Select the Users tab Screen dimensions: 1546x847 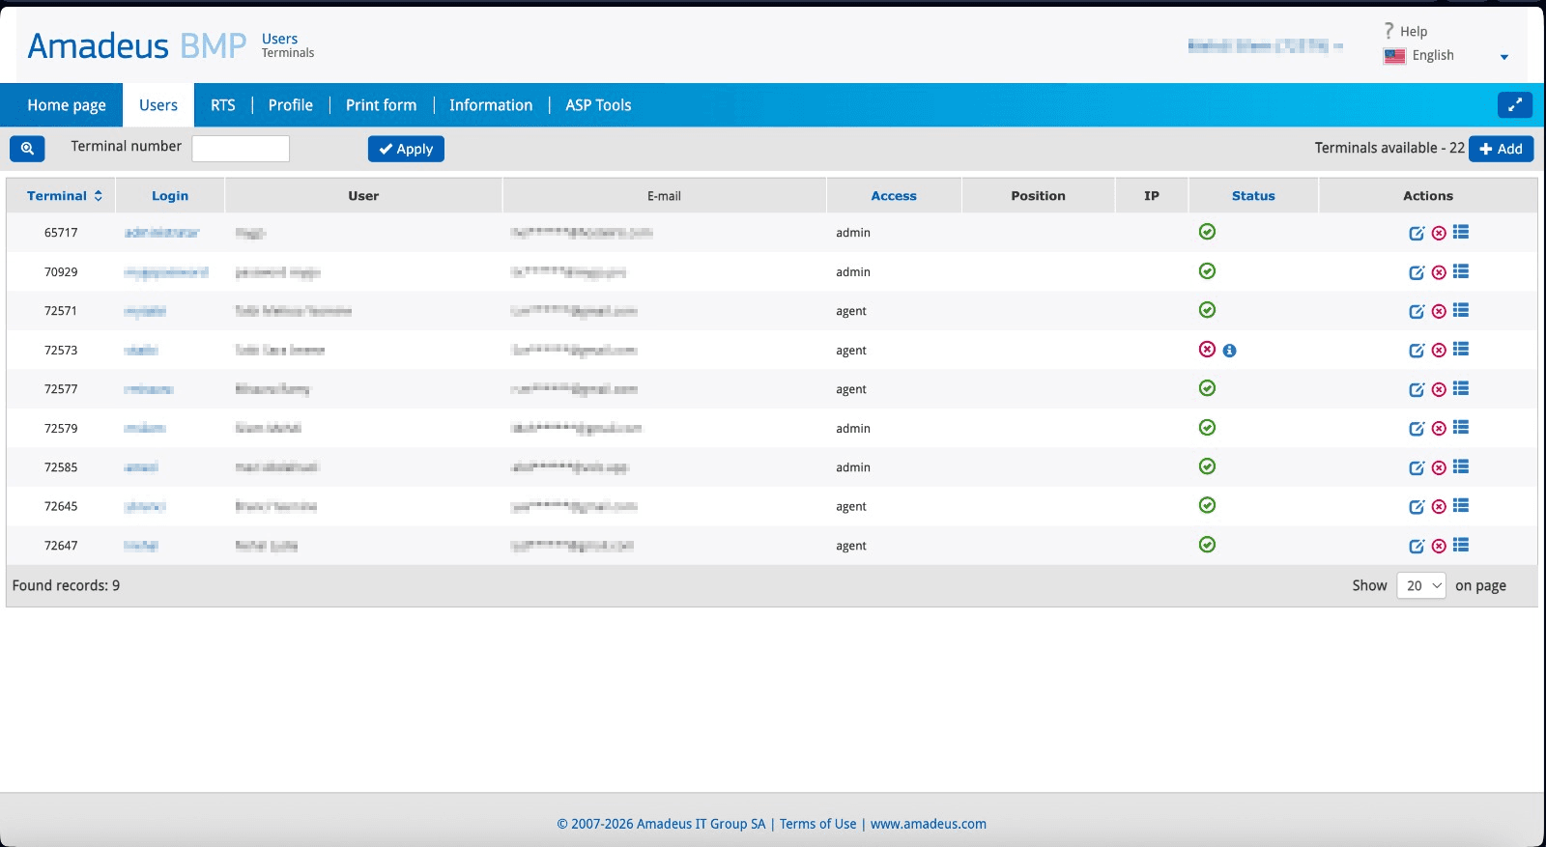click(158, 105)
